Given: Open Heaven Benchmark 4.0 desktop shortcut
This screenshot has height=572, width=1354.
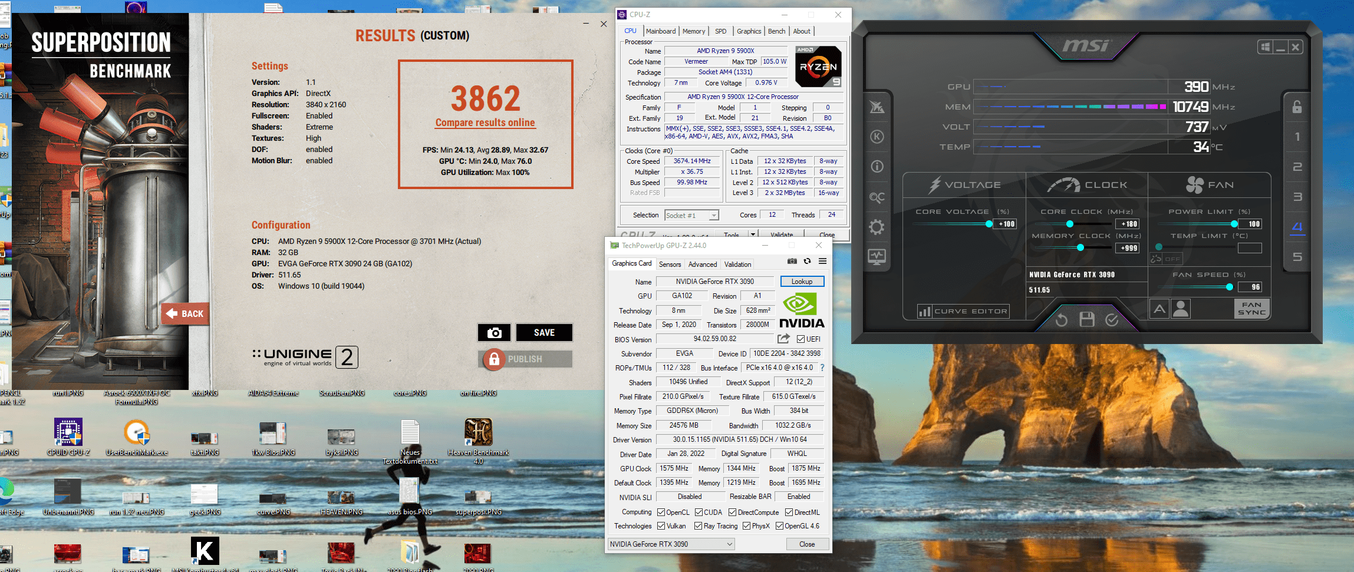Looking at the screenshot, I should (x=478, y=441).
